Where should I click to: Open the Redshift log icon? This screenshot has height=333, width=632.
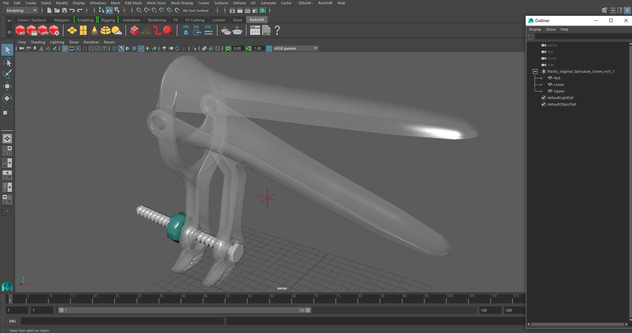coord(266,31)
